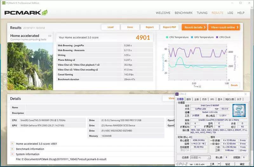
Task: Click the partially hidden View button in Details
Action: 169,98
